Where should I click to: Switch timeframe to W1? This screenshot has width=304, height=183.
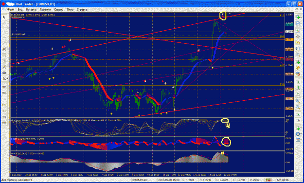tap(4, 117)
